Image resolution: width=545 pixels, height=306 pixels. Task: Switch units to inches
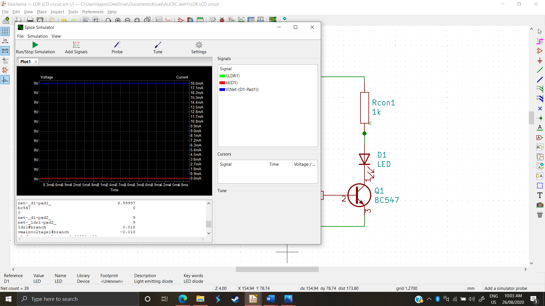coord(5,41)
